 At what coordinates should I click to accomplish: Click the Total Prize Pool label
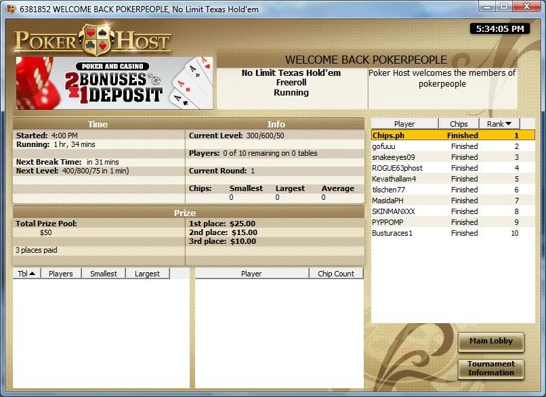click(x=46, y=224)
